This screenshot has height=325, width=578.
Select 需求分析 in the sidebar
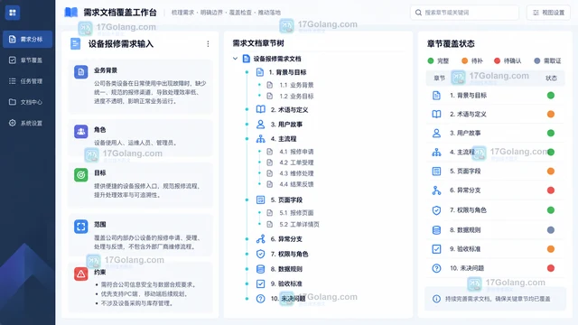[28, 39]
